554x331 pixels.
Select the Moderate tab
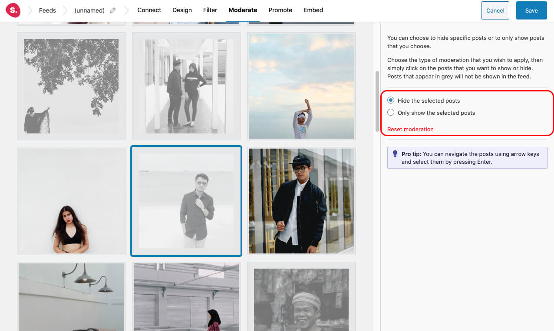click(x=243, y=10)
